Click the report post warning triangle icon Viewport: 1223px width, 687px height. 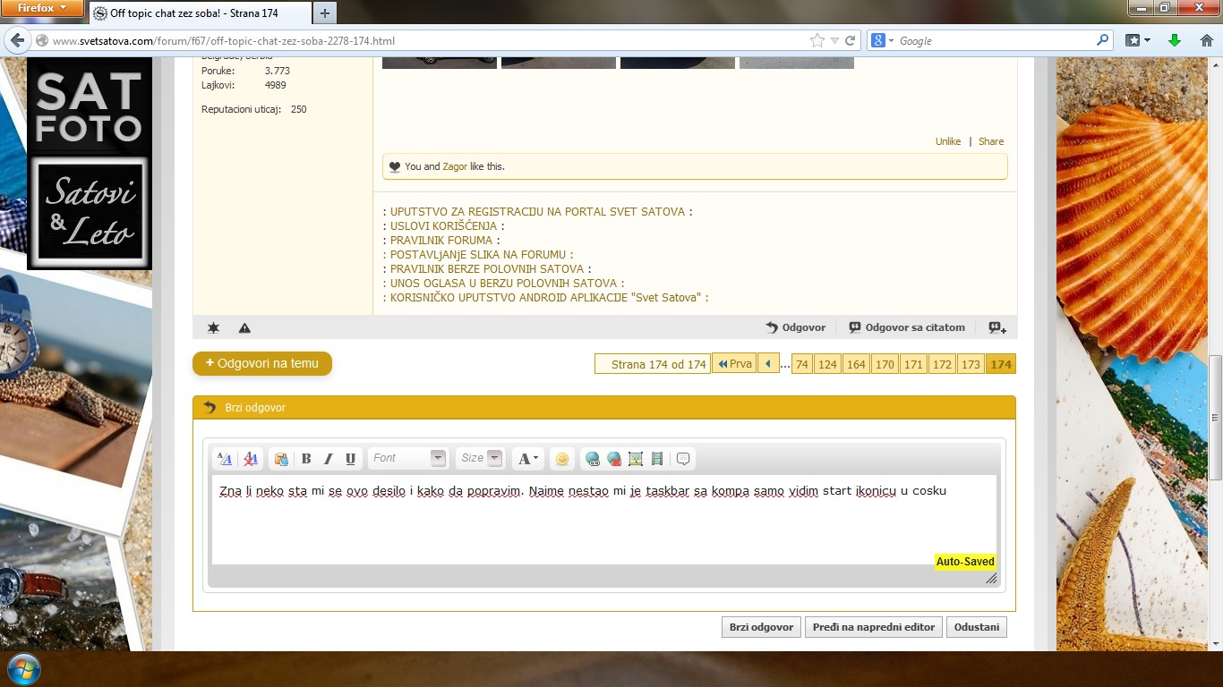point(244,328)
